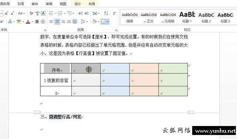Apply the 强调 (Emphasis) style

coord(130,17)
